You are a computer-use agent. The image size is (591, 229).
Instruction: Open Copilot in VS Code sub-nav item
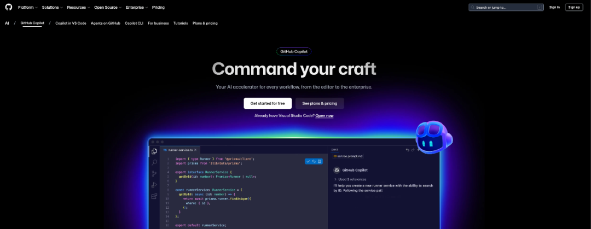71,23
